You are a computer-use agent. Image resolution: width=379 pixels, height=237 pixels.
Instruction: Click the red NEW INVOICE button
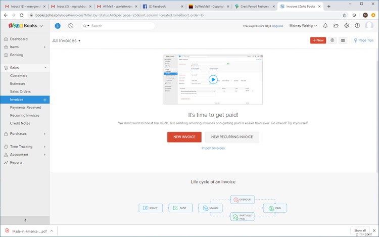[184, 137]
